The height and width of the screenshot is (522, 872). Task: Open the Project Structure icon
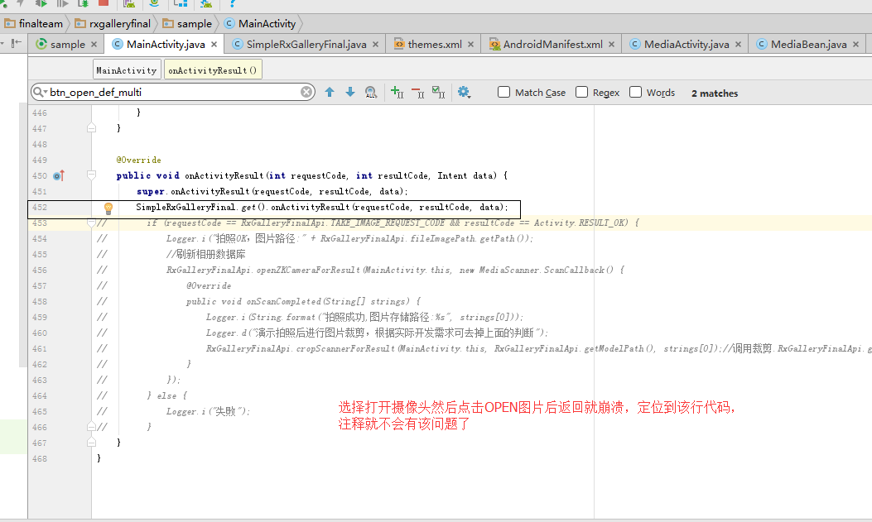point(181,2)
